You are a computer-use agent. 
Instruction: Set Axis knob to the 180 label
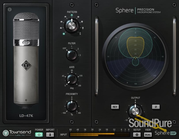point(79,85)
